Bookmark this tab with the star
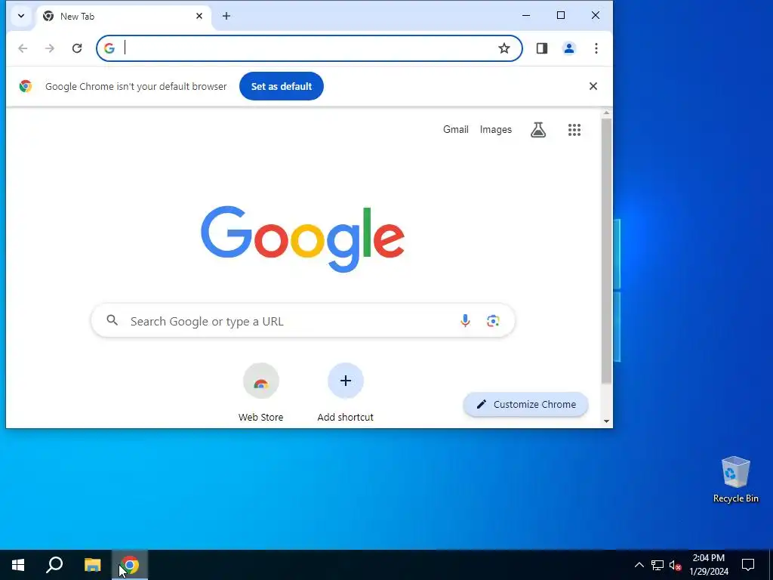Screen dimensions: 773x580 [504, 48]
